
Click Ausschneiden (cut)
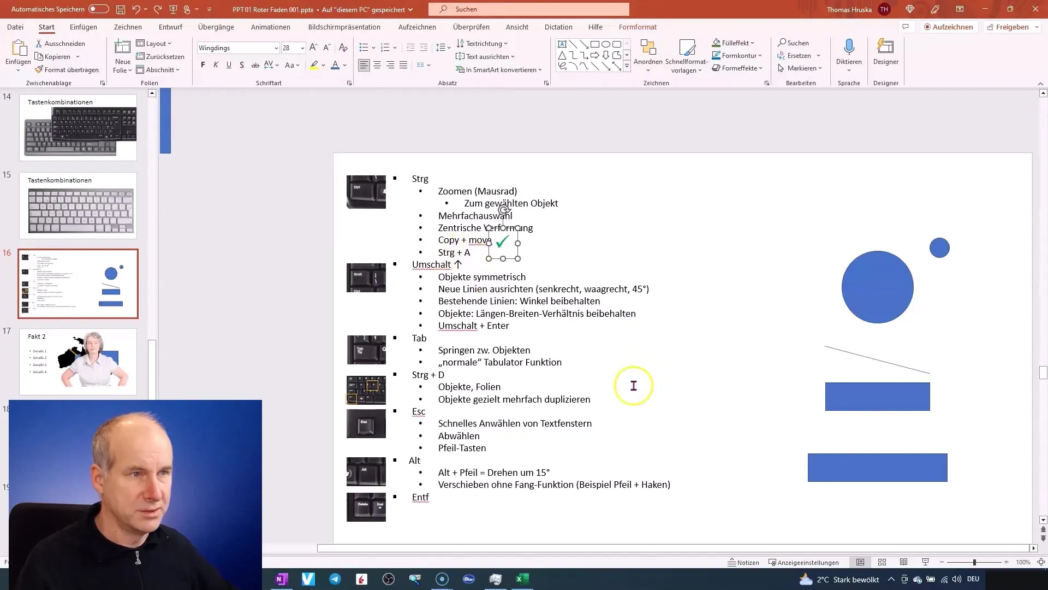coord(60,44)
